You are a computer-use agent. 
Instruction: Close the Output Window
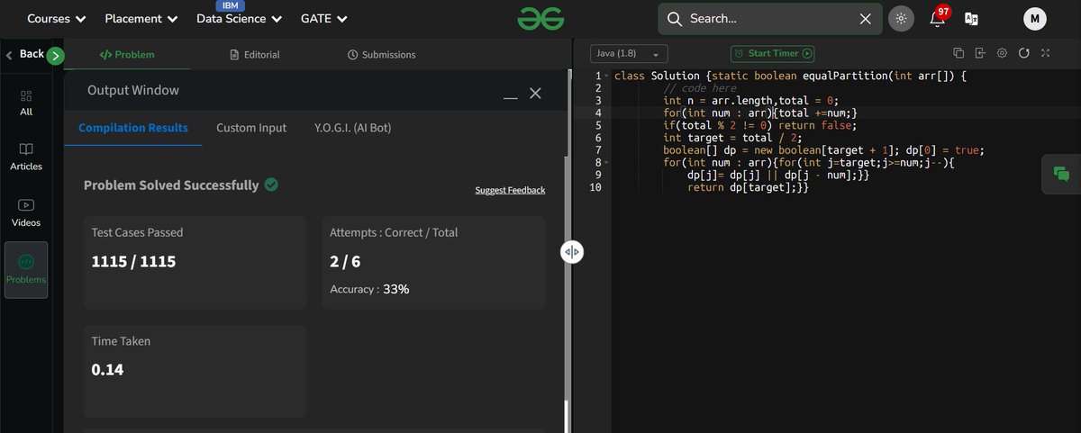[x=536, y=93]
